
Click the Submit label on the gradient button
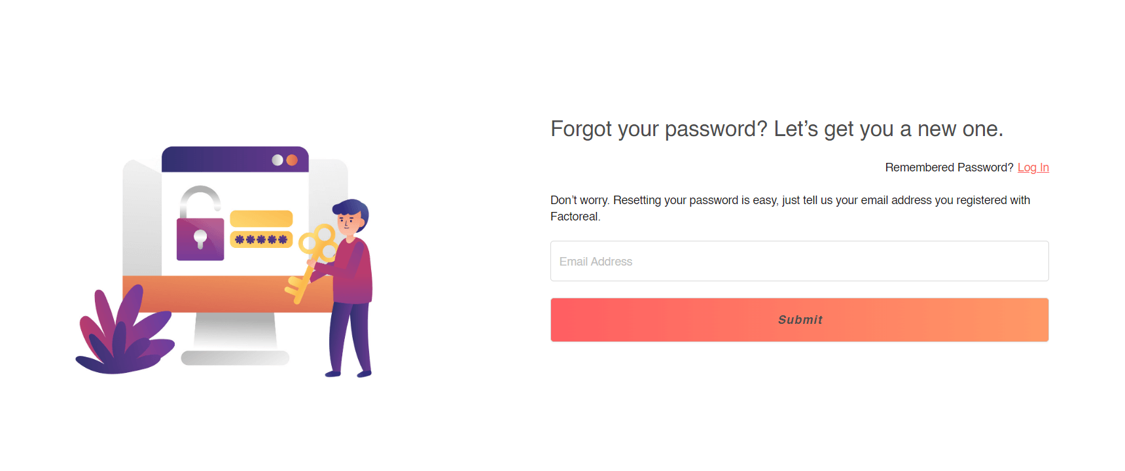799,319
